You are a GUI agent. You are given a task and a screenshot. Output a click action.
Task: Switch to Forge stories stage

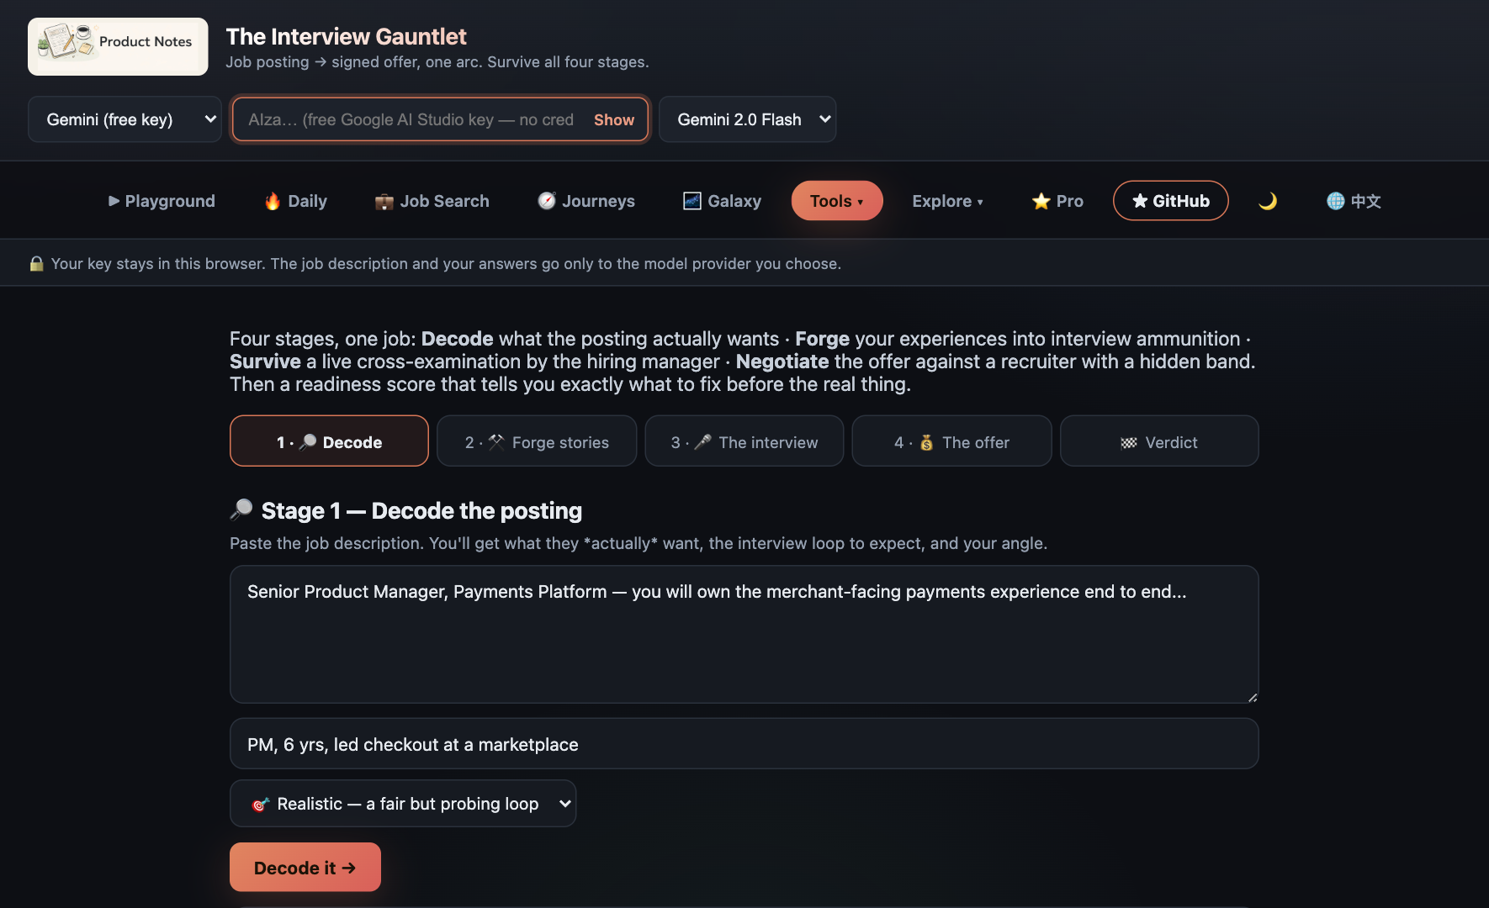(x=537, y=441)
